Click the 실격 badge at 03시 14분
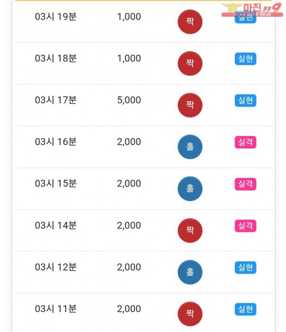This screenshot has width=286, height=332. (x=245, y=226)
